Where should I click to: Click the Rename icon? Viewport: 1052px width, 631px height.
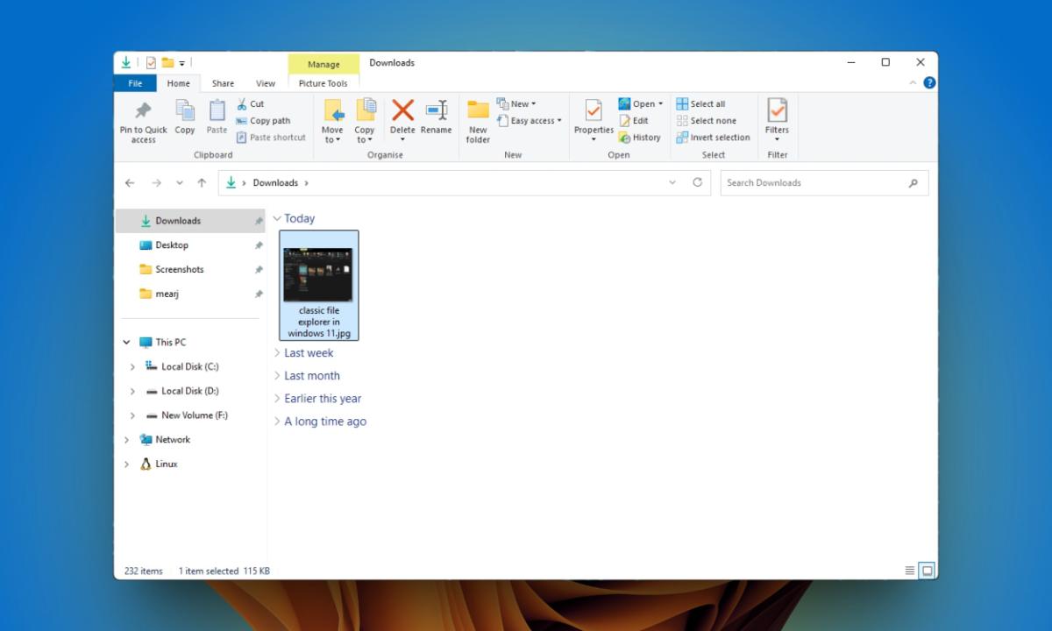[x=436, y=118]
